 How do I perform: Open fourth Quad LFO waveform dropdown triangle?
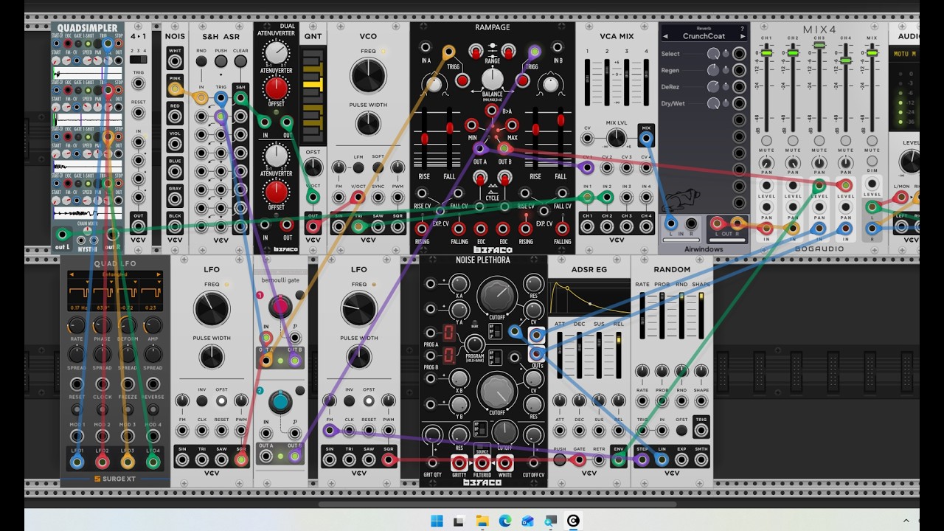pyautogui.click(x=160, y=282)
